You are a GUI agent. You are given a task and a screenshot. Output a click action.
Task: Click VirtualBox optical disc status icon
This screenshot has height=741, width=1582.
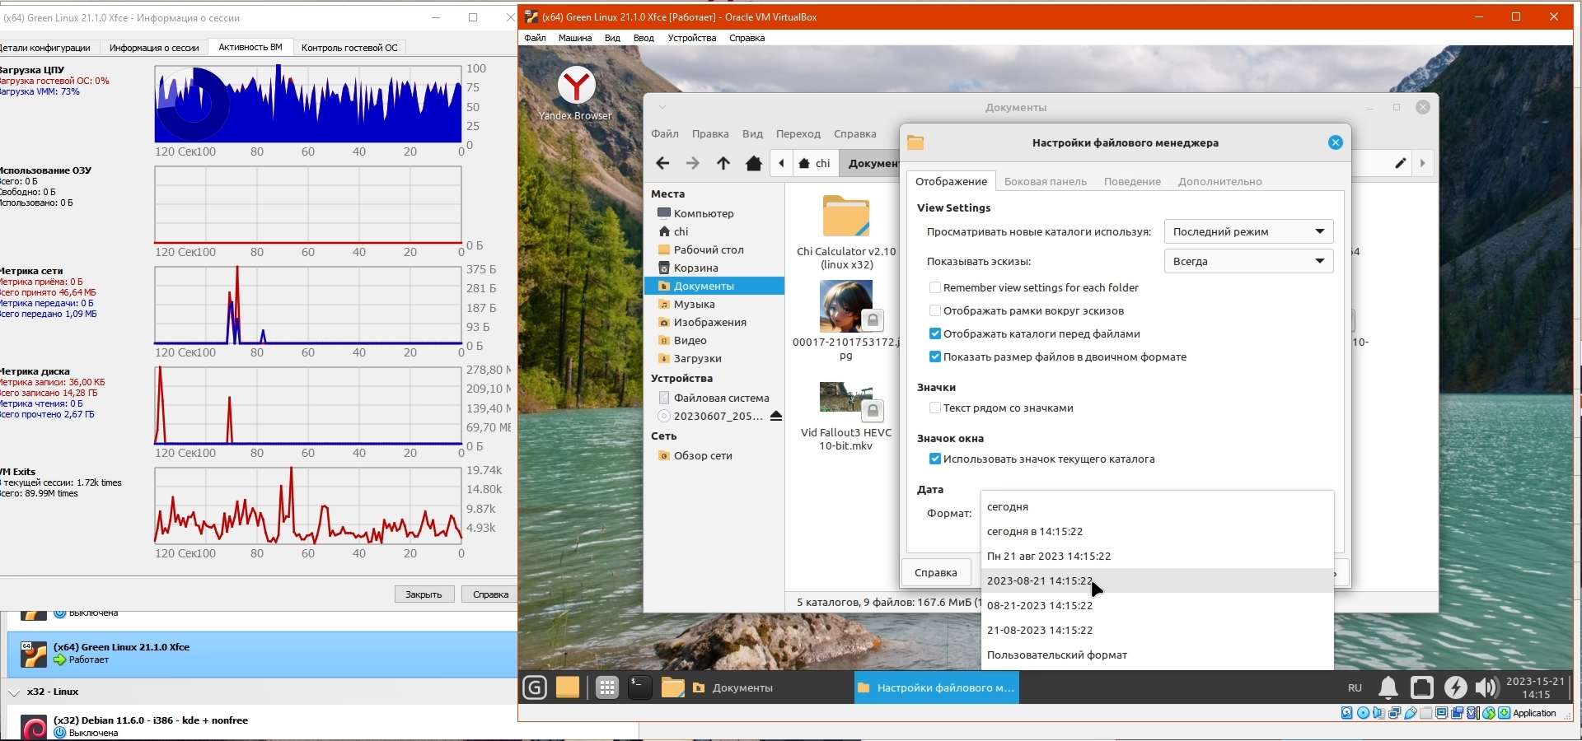(x=1363, y=713)
